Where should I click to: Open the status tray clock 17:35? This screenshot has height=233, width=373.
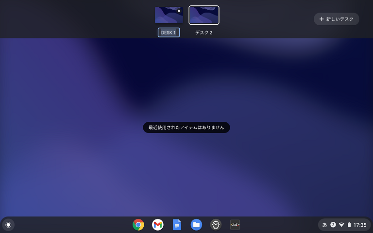pyautogui.click(x=360, y=225)
